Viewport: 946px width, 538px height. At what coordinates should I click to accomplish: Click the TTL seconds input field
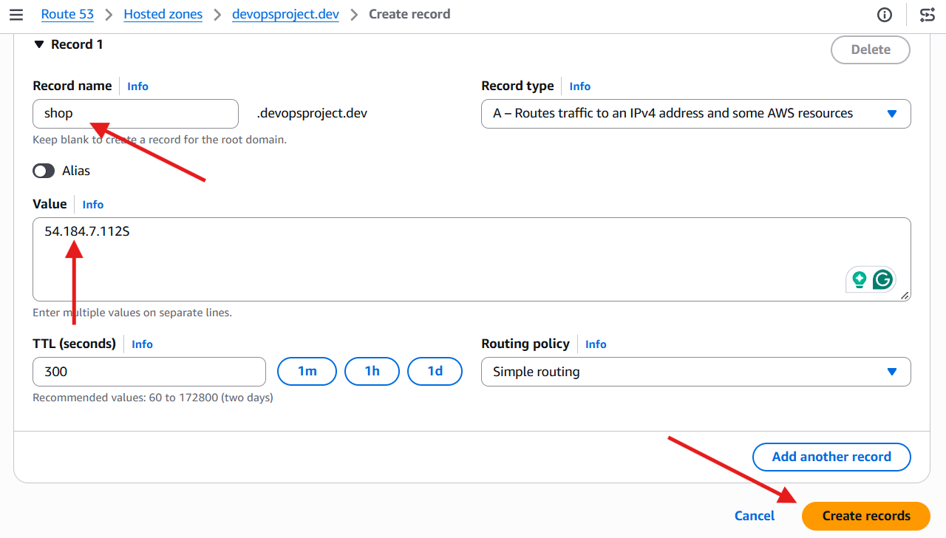click(149, 372)
